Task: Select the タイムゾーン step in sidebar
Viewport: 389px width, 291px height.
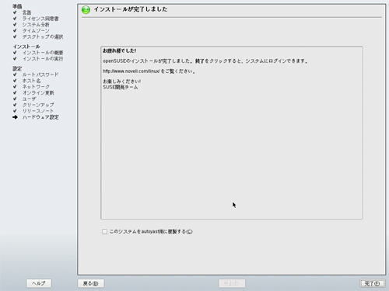Action: pos(36,30)
